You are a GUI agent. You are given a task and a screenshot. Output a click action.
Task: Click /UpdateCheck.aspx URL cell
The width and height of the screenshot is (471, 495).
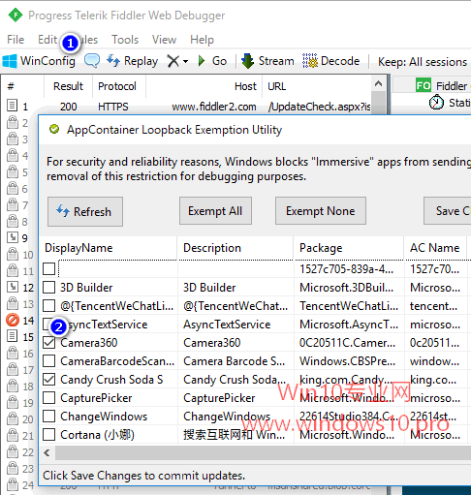point(319,107)
